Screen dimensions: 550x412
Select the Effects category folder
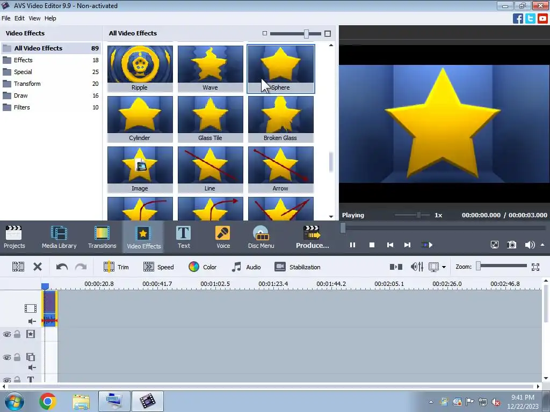point(51,60)
